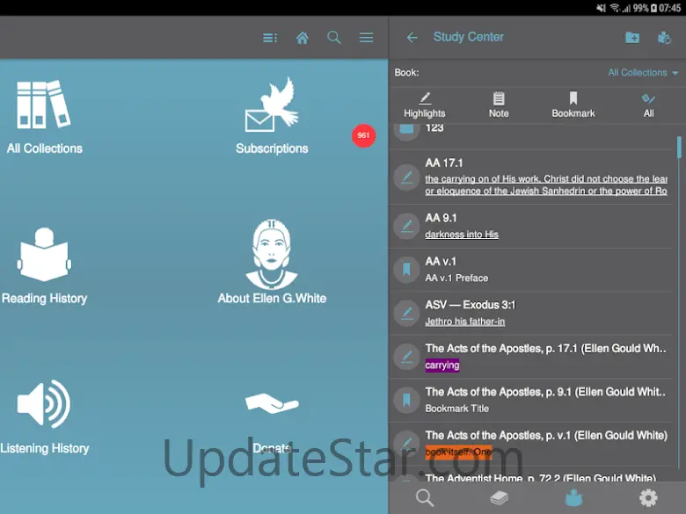686x514 pixels.
Task: Expand the All Collections book dropdown
Action: (x=643, y=73)
